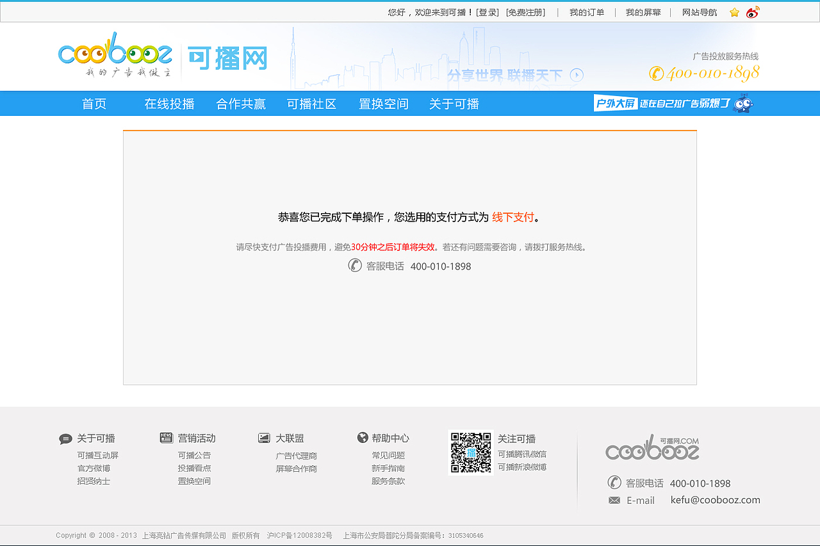Click the speech bubble icon next to 关于可播
This screenshot has width=820, height=546.
(65, 438)
